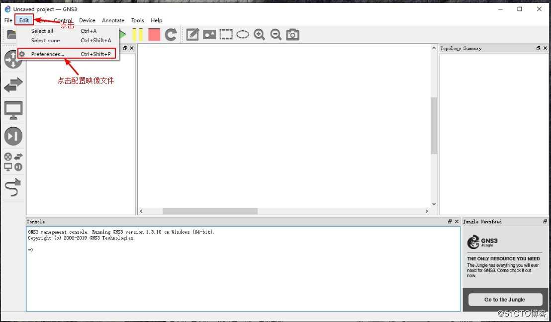551x322 pixels.
Task: Browse all devices sidebar icon
Action: [x=13, y=161]
